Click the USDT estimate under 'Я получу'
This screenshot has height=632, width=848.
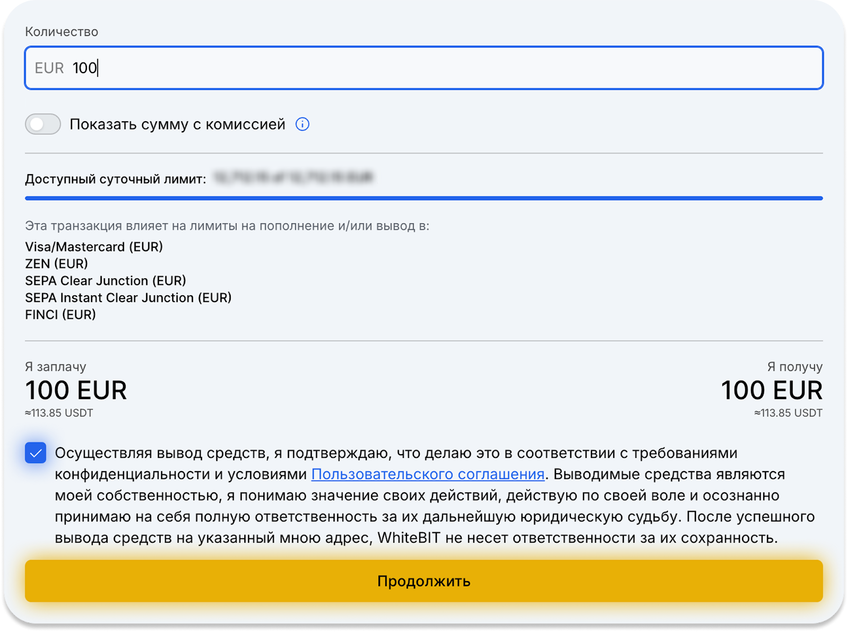[788, 413]
